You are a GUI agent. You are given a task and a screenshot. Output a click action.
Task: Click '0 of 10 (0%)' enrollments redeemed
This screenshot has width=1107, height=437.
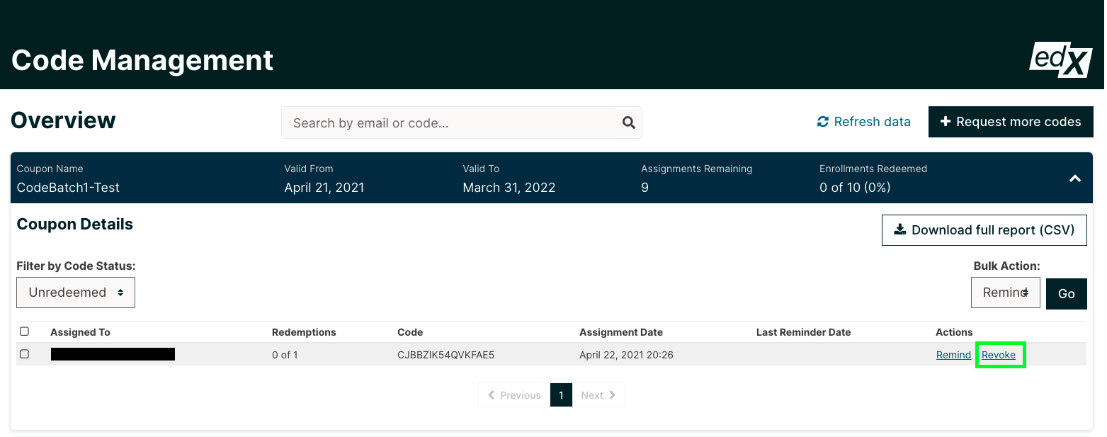click(x=855, y=188)
